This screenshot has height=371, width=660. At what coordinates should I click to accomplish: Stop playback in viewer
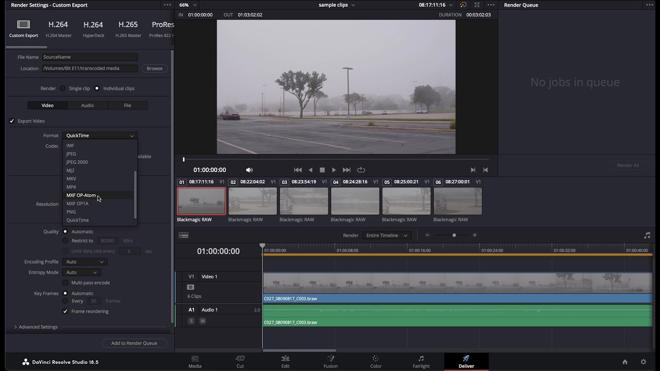tap(322, 170)
